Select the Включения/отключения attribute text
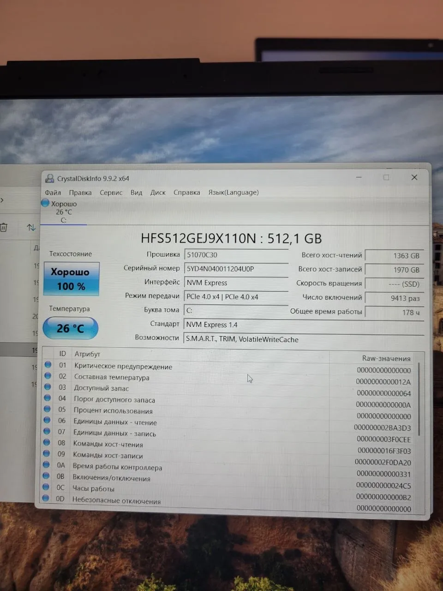The width and height of the screenshot is (443, 591). [111, 478]
